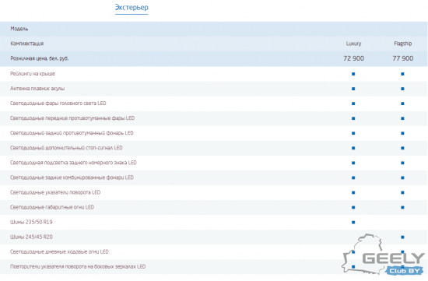The width and height of the screenshot is (428, 281).
Task: Click Flagship marker for Шины 245/45 R20
Action: point(402,237)
